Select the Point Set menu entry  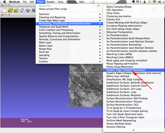[x=69, y=52]
